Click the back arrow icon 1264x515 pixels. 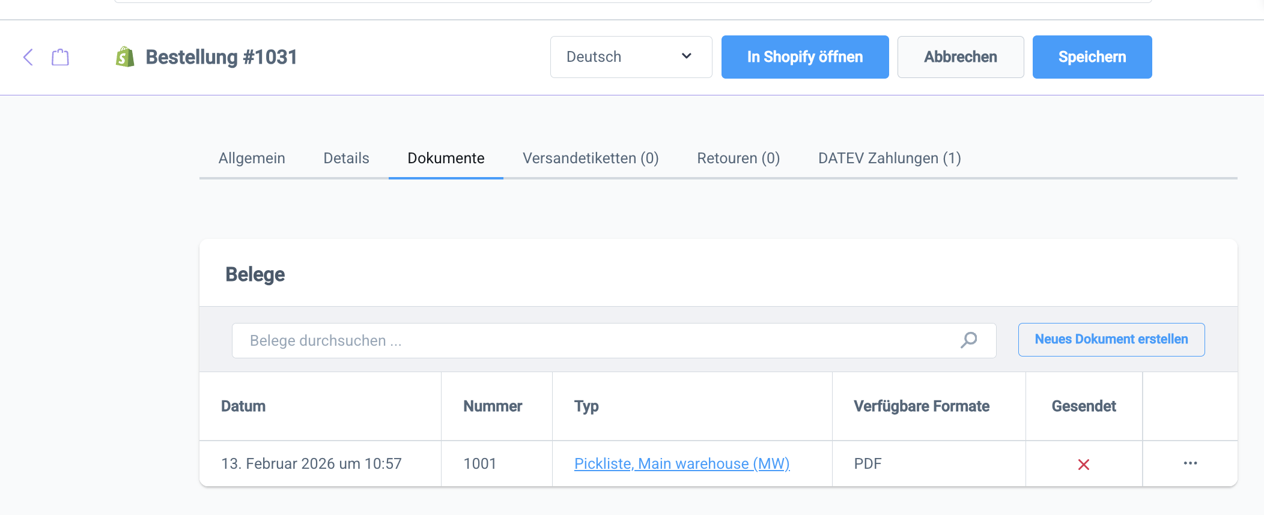click(x=28, y=57)
